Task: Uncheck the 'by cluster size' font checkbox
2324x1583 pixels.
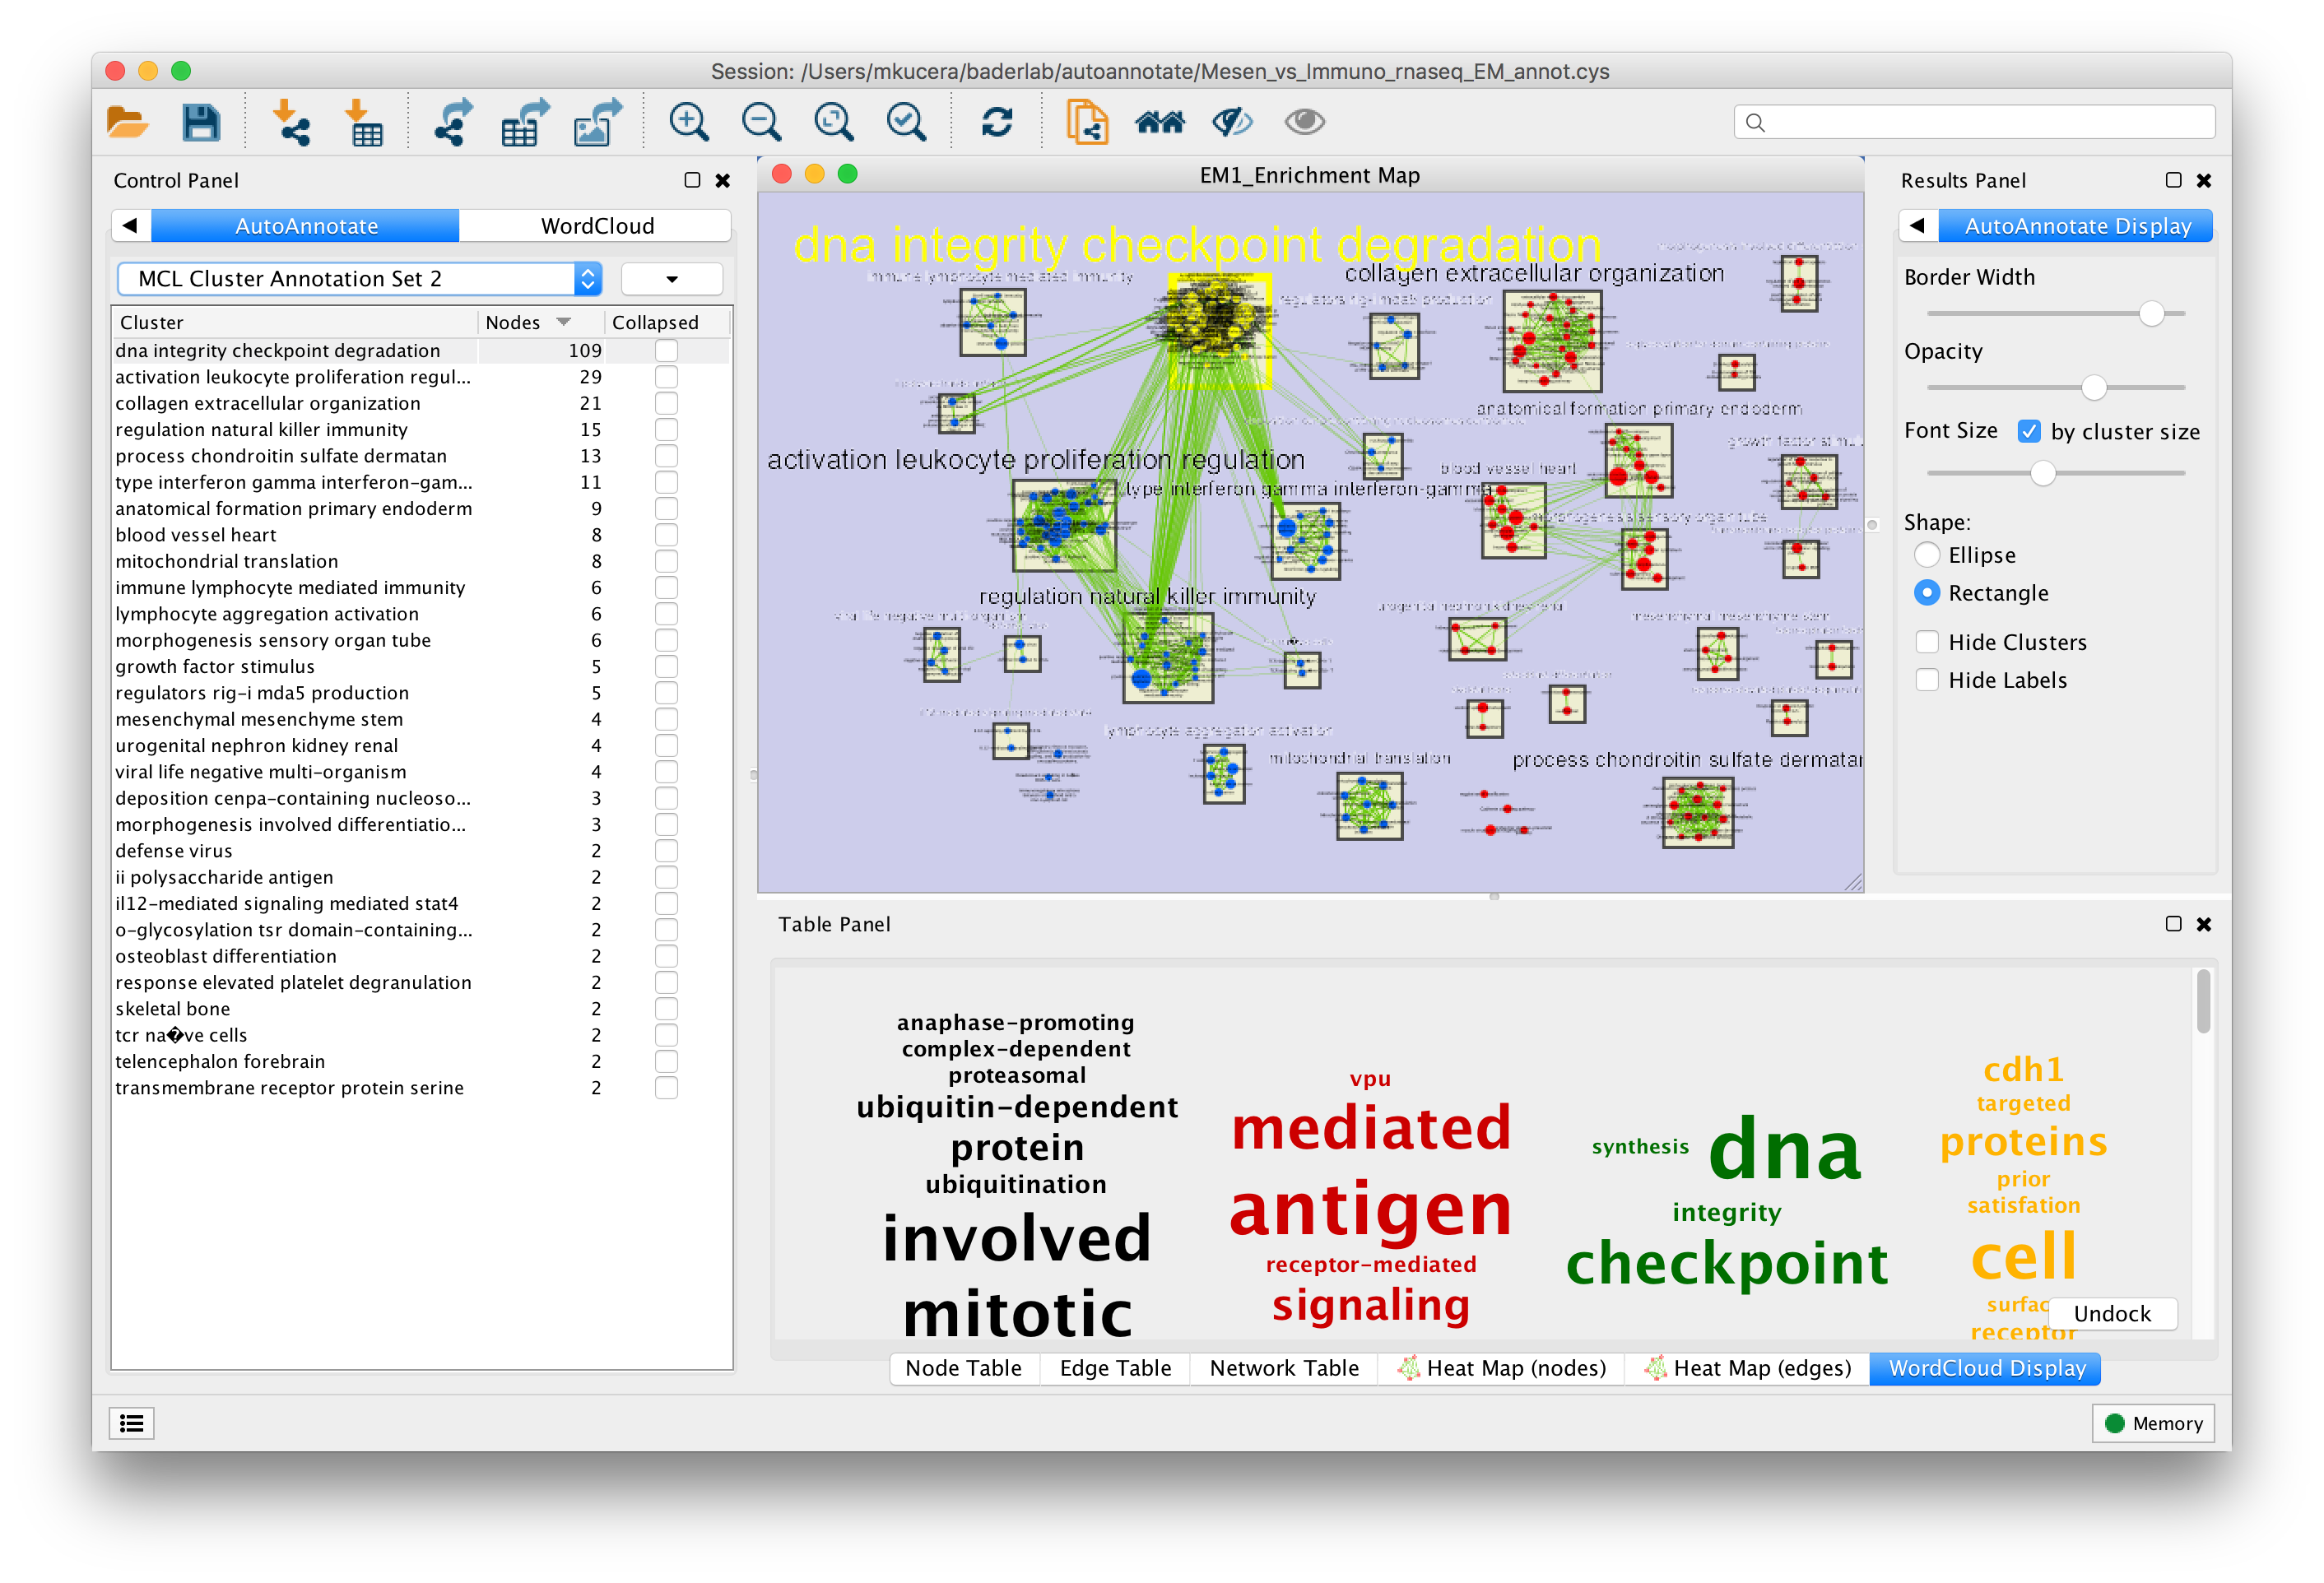Action: click(x=2029, y=431)
